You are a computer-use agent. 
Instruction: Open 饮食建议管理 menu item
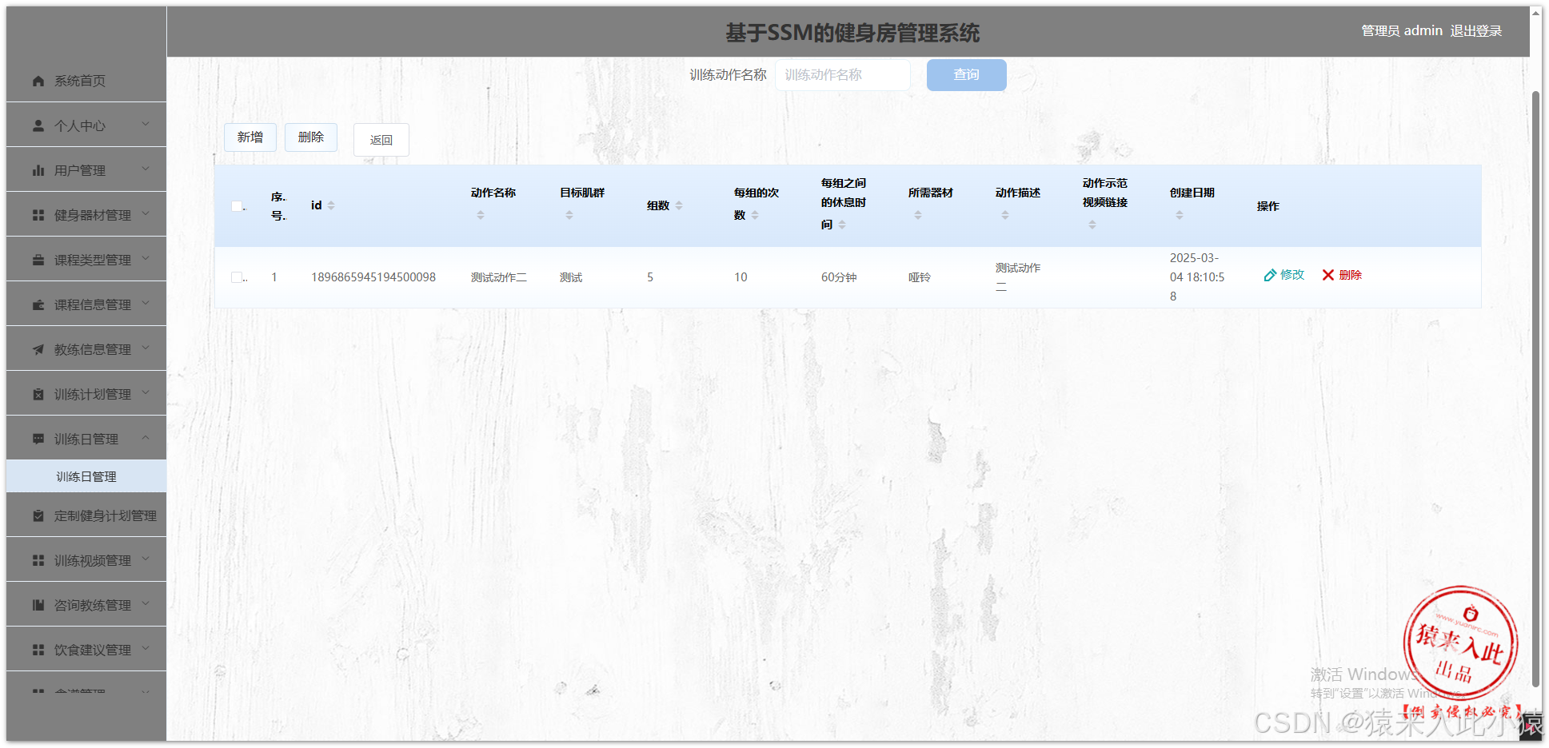tap(86, 650)
